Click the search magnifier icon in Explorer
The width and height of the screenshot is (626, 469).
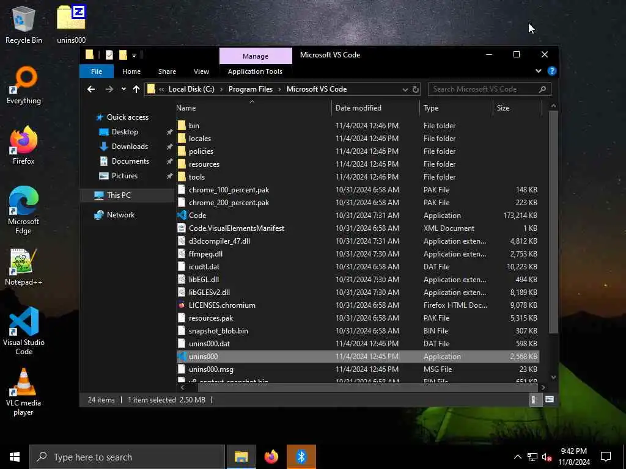543,89
